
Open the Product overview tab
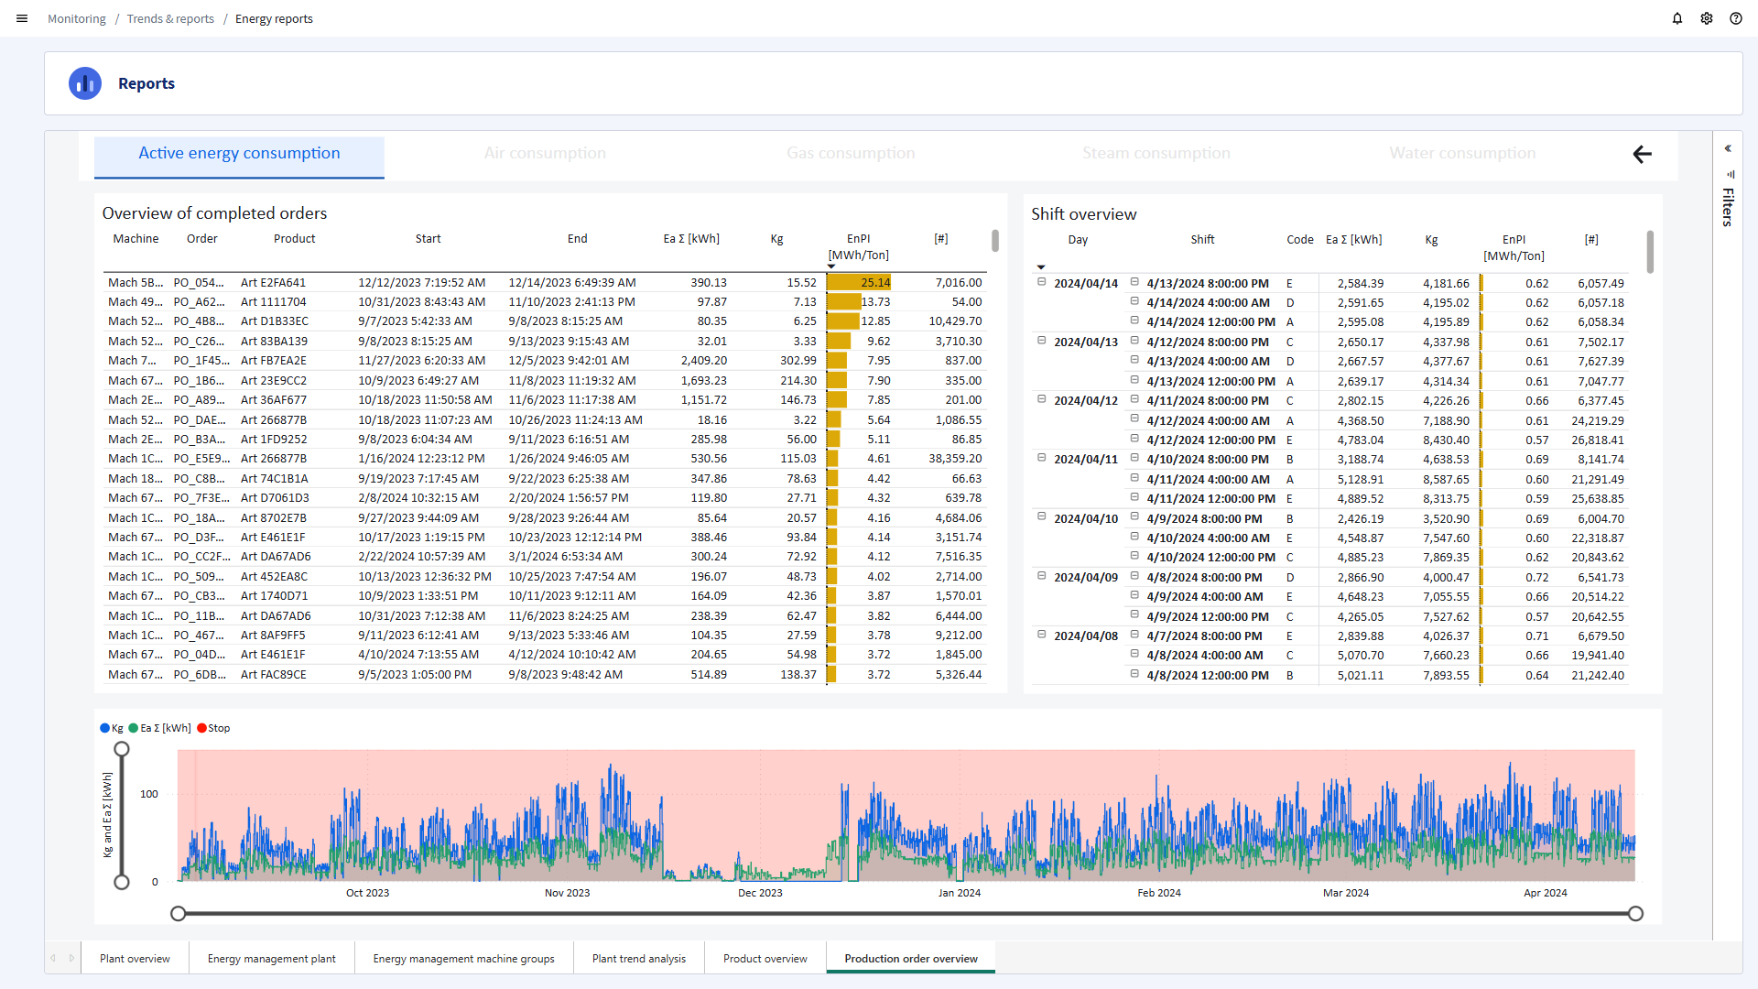pyautogui.click(x=765, y=959)
